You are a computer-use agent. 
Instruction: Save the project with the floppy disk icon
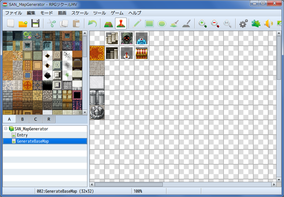coord(35,24)
